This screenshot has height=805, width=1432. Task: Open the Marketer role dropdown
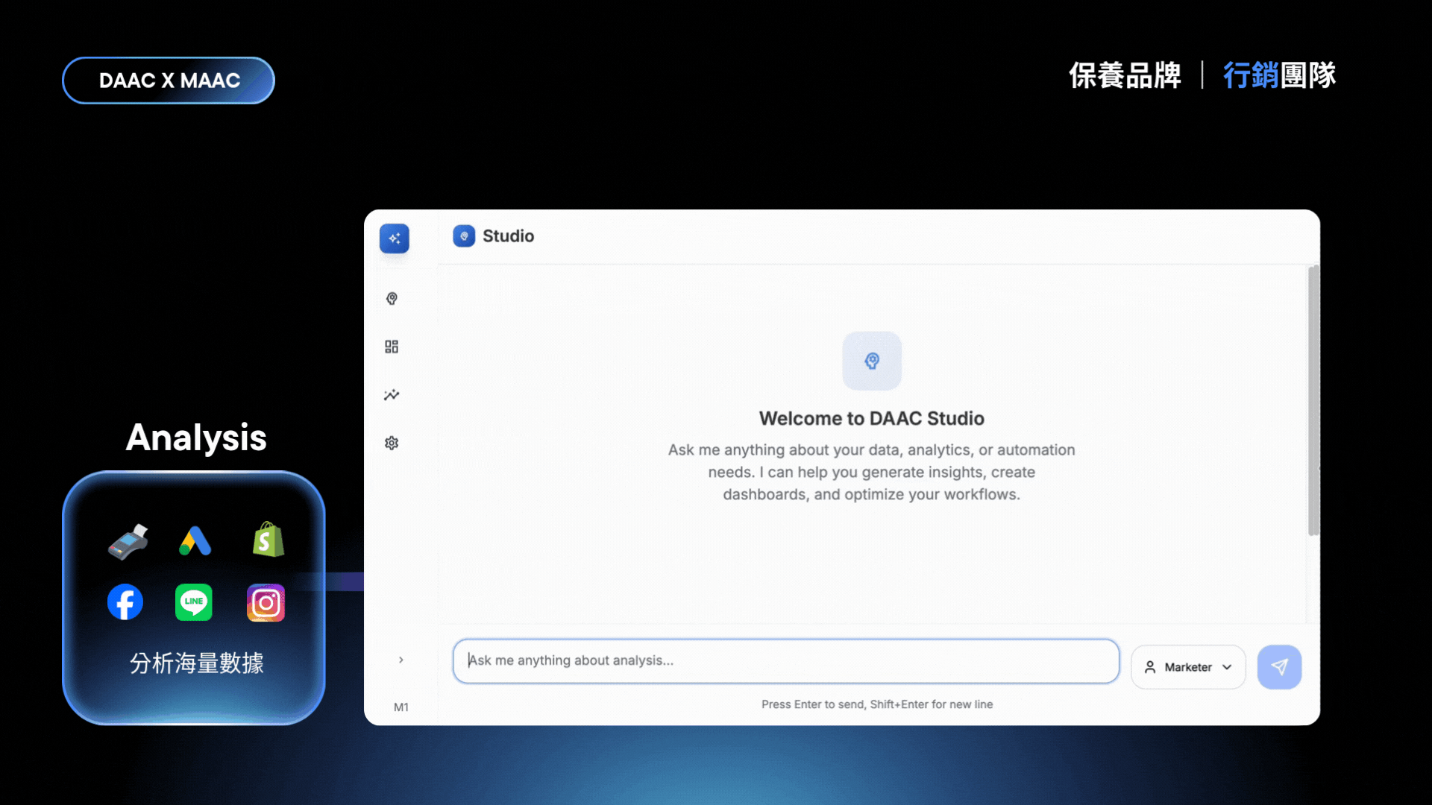(1188, 667)
